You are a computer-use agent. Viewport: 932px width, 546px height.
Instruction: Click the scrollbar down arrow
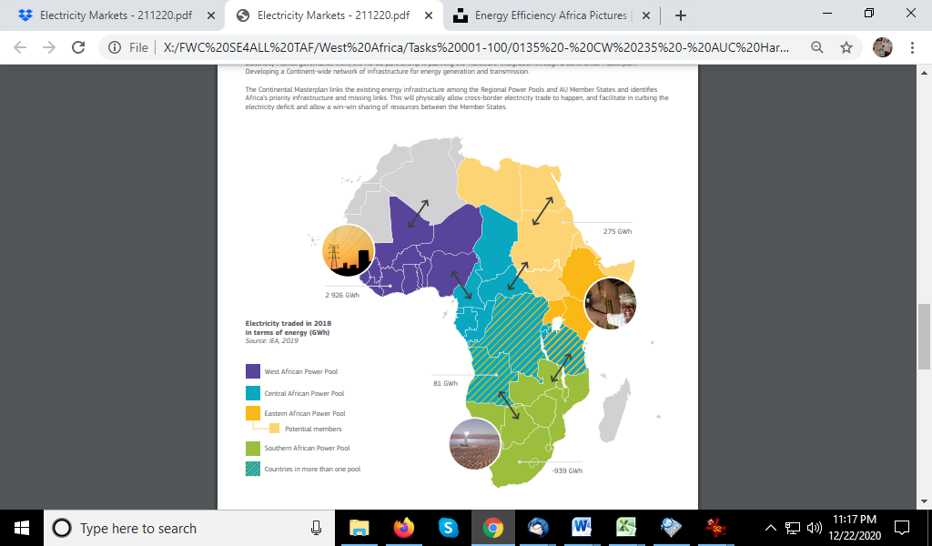coord(924,501)
